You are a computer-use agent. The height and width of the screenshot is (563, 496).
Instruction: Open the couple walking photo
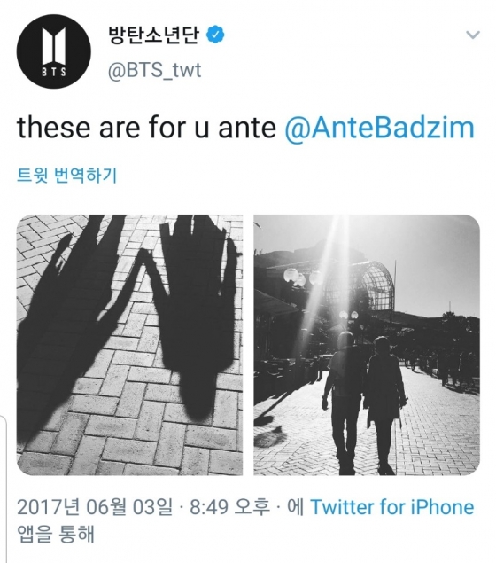[367, 345]
